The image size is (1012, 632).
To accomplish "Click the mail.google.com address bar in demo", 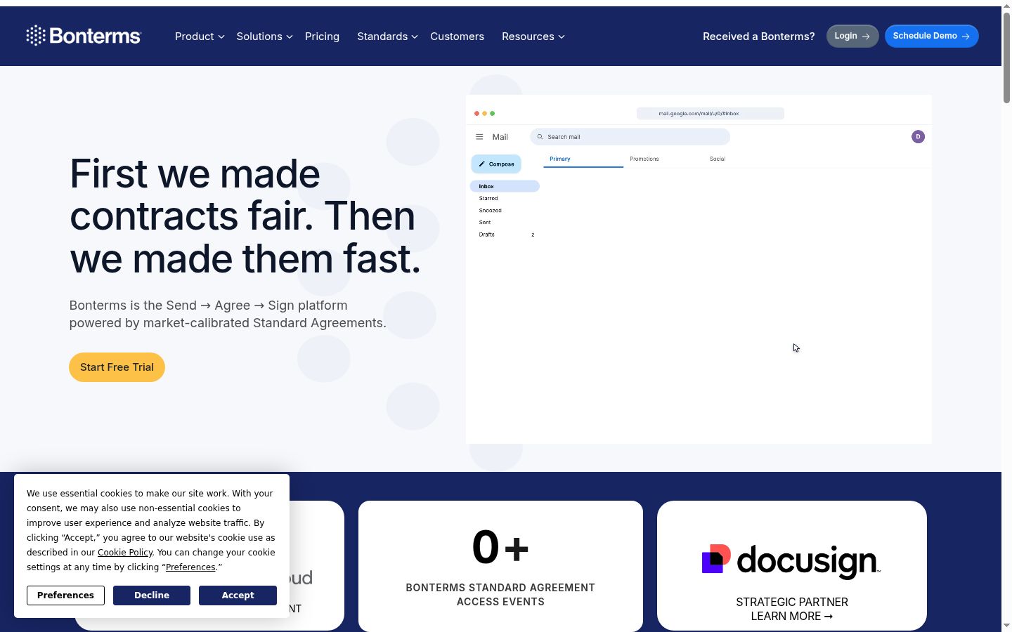I will point(711,113).
